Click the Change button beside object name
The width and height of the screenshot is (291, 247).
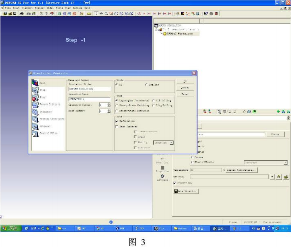click(275, 134)
